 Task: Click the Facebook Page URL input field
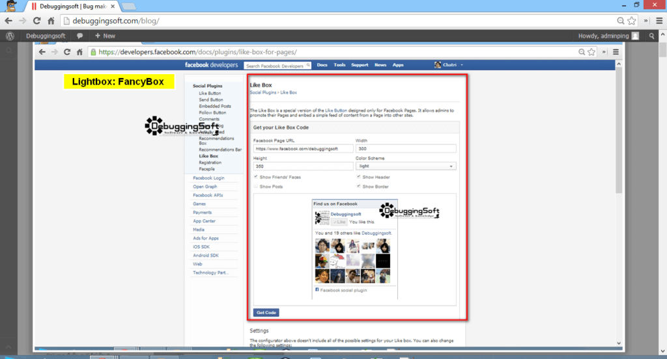(304, 149)
